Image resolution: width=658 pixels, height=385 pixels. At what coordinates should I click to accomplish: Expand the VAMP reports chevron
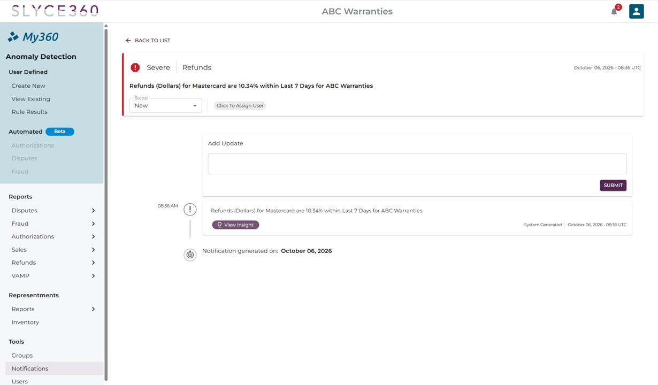click(x=93, y=276)
